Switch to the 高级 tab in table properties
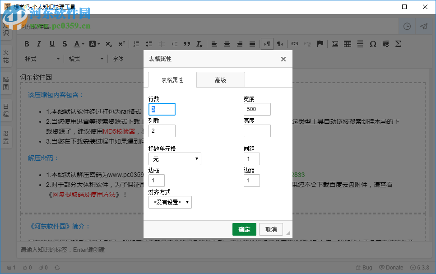 tap(221, 80)
